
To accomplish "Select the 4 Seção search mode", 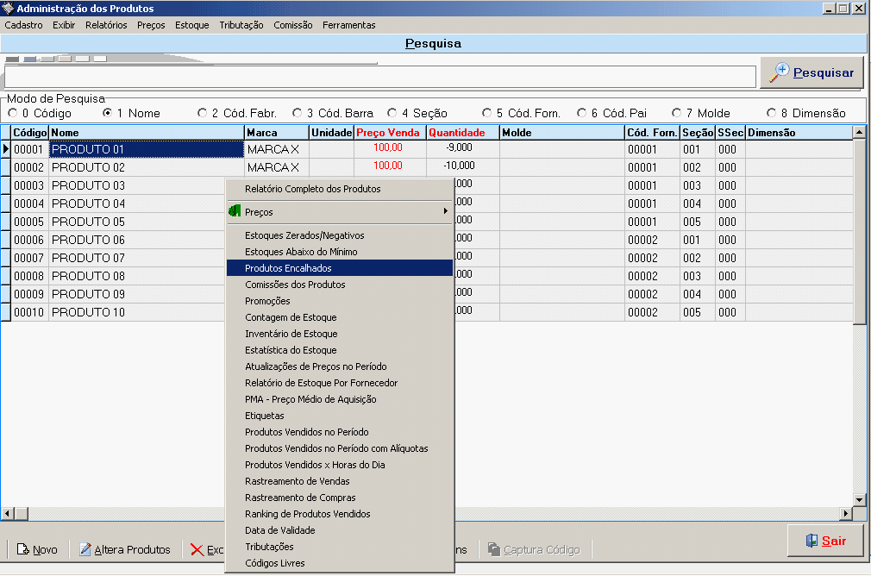I will pos(392,113).
